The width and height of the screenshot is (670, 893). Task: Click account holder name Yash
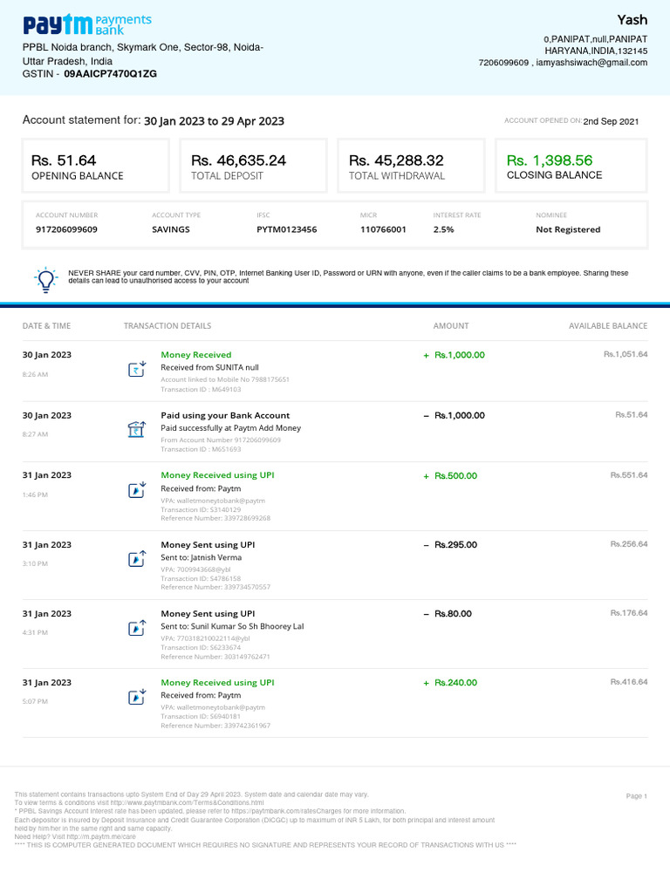click(x=632, y=20)
